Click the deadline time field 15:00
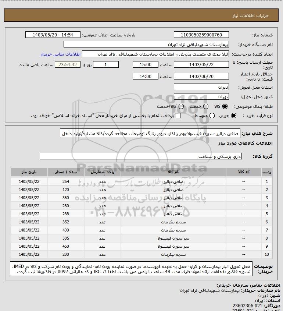This screenshot has width=283, height=311. pyautogui.click(x=146, y=65)
